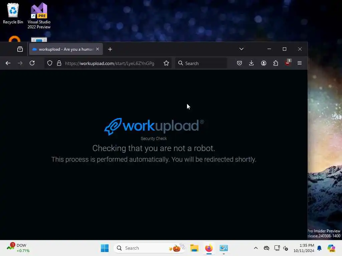The width and height of the screenshot is (342, 256).
Task: Open the taskbar app right of Firefox
Action: point(224,248)
